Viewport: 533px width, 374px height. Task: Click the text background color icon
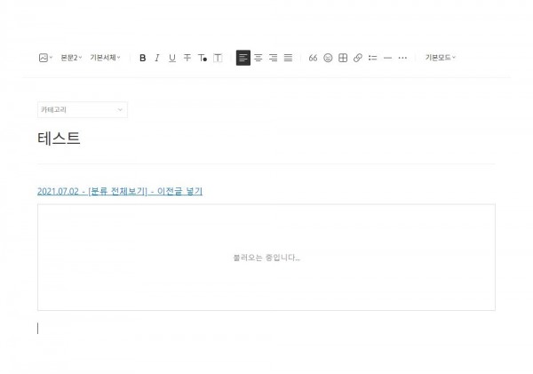click(x=218, y=58)
